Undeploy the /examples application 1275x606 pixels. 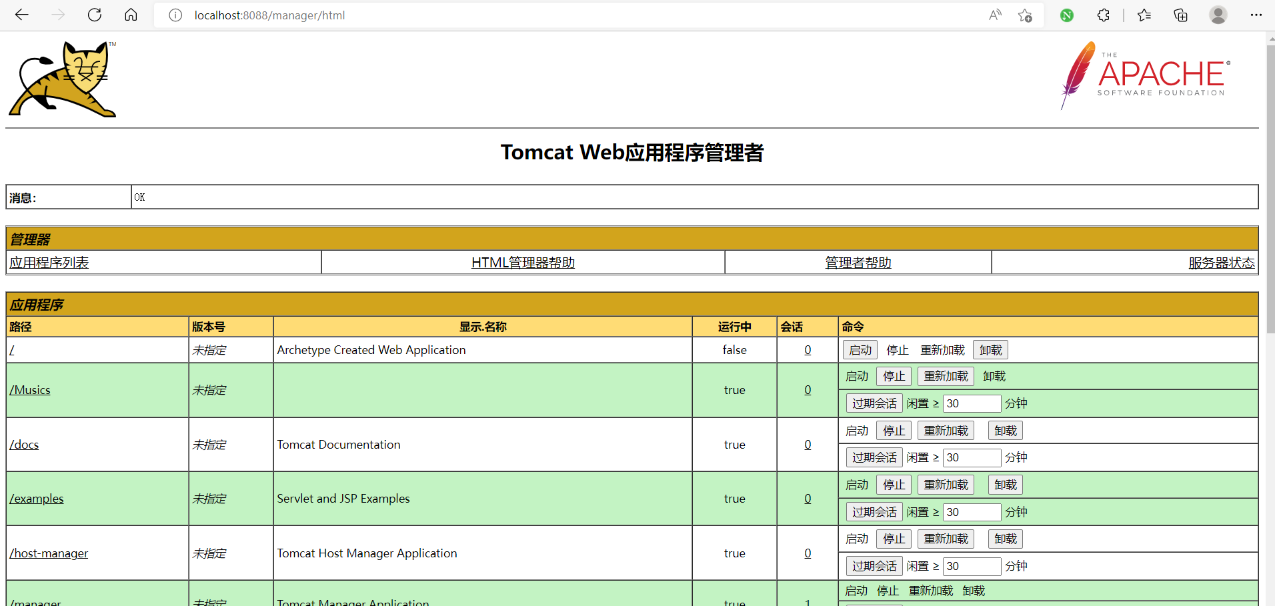1005,485
